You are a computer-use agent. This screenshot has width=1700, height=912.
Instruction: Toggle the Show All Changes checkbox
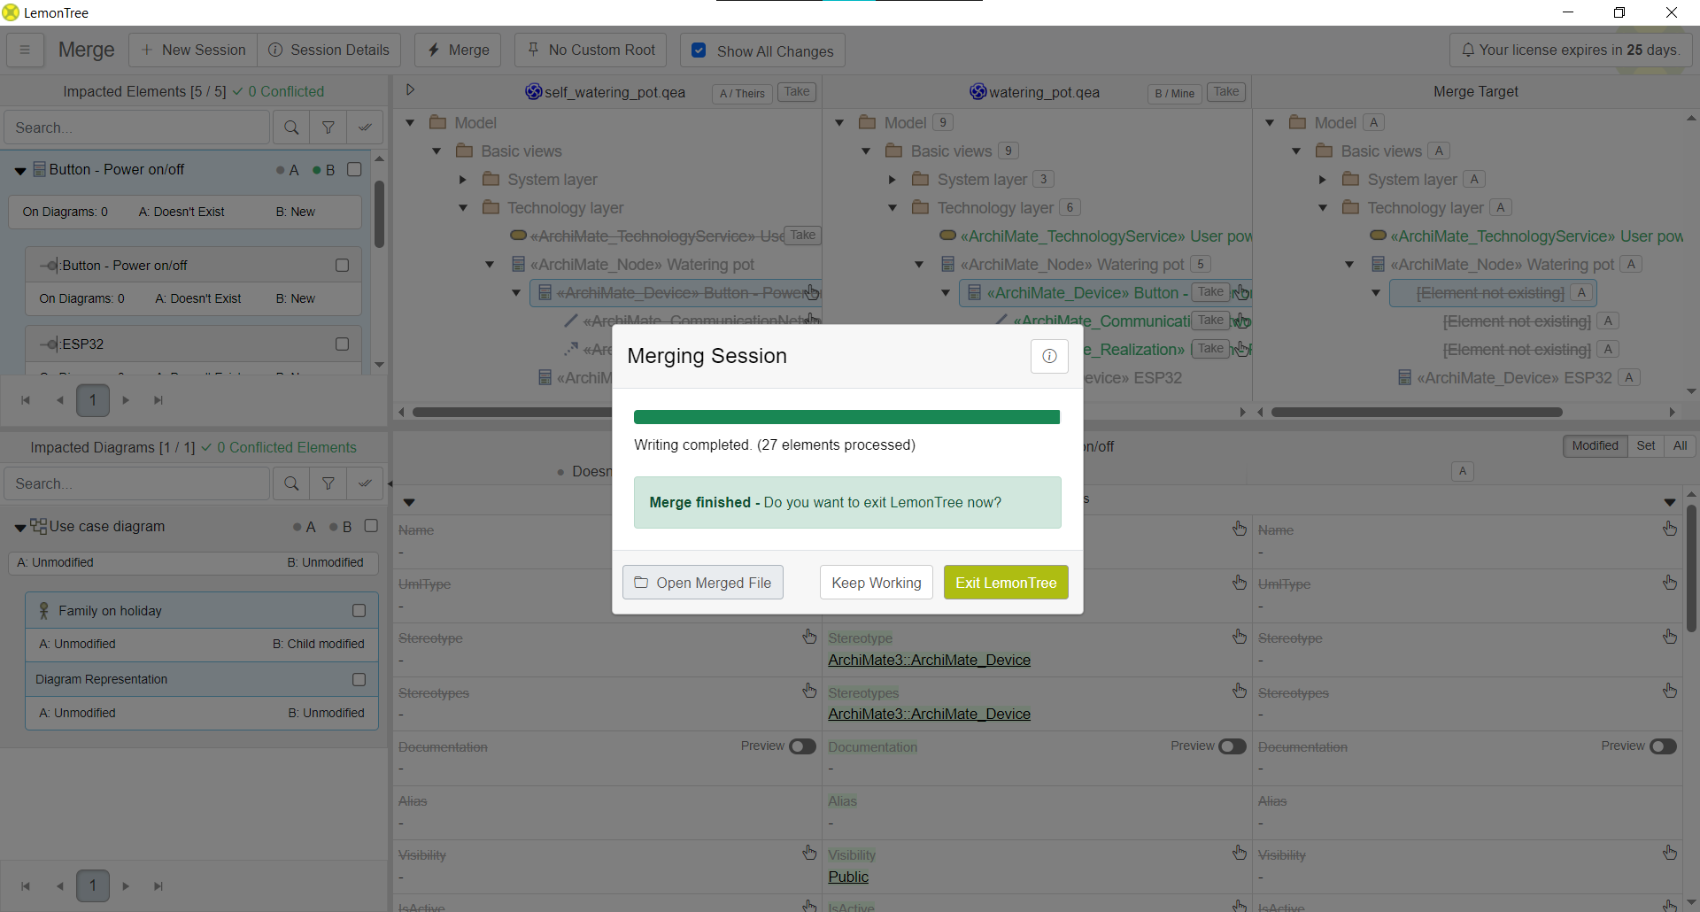coord(699,50)
